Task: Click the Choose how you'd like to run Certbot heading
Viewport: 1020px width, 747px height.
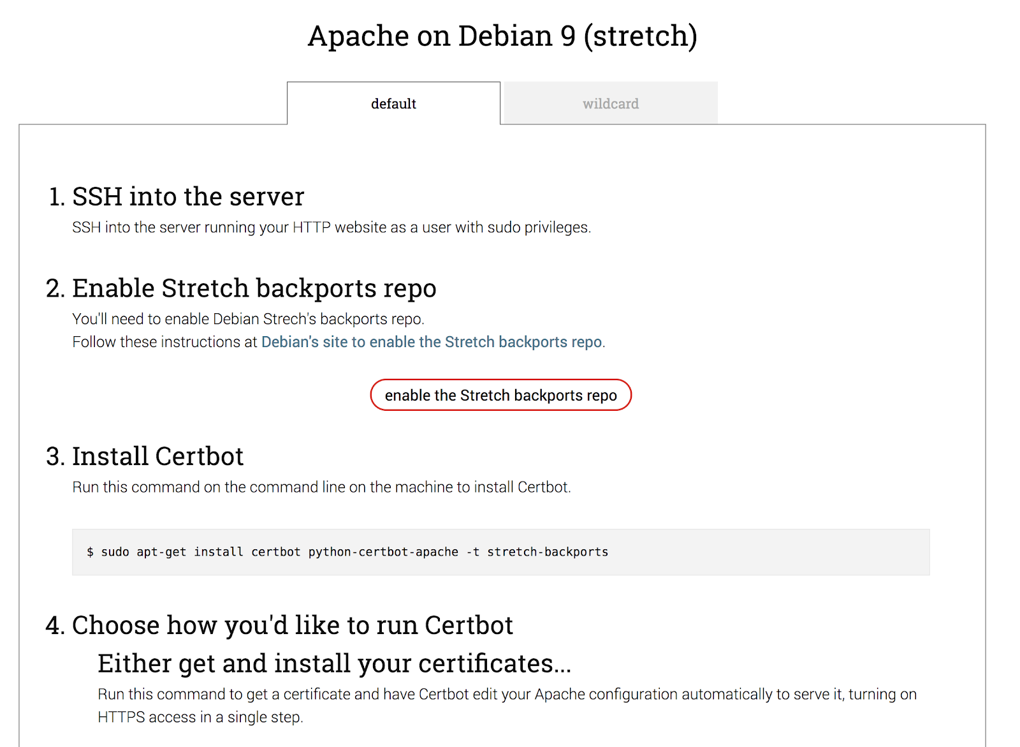Action: (x=292, y=625)
